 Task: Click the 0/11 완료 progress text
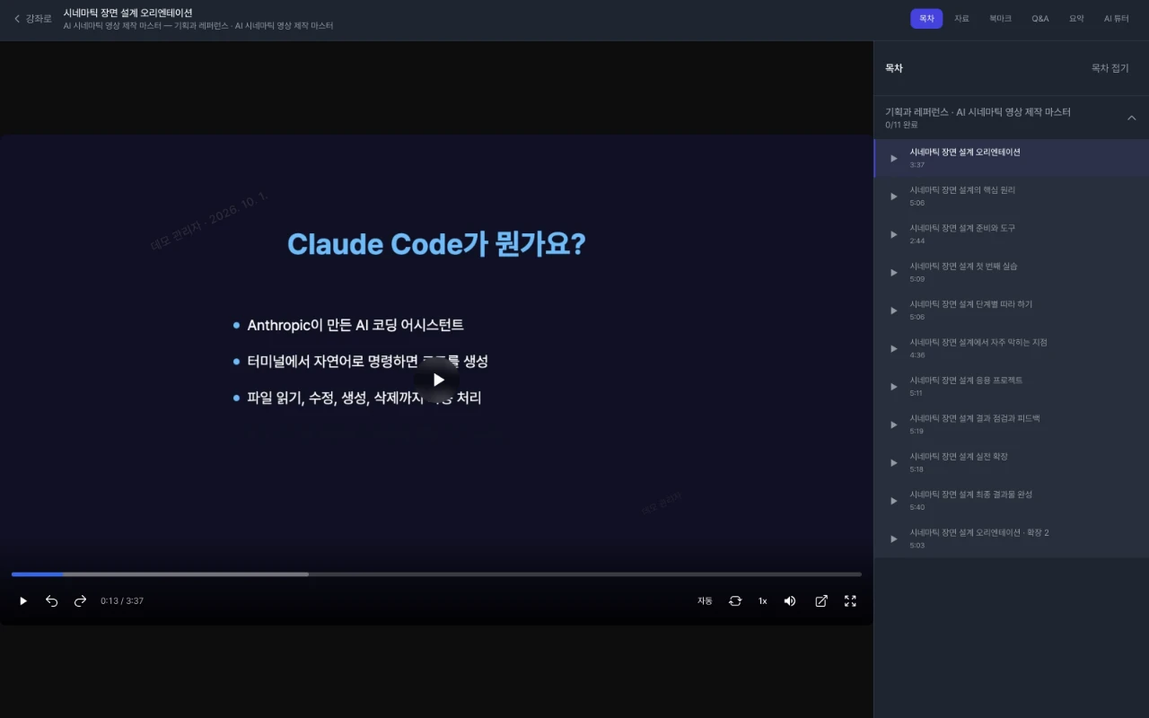[x=901, y=125]
